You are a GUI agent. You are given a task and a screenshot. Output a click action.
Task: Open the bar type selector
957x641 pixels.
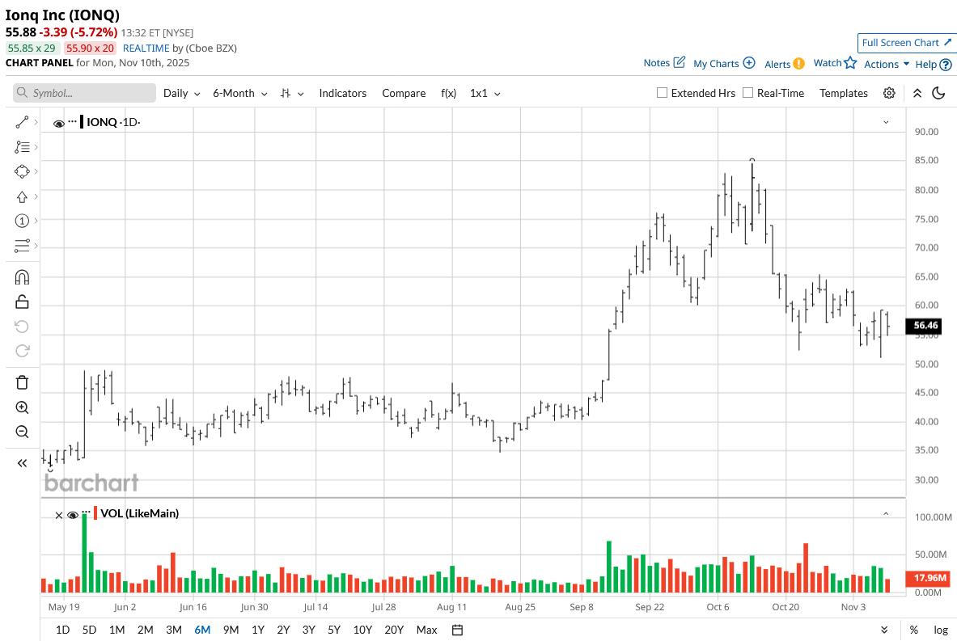point(292,93)
